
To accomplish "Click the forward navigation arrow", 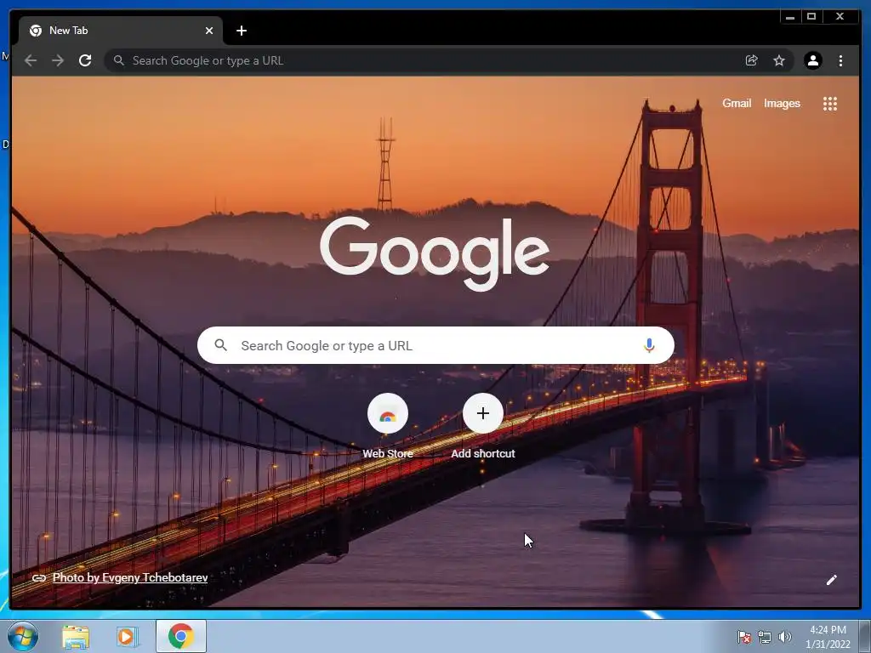I will (58, 60).
